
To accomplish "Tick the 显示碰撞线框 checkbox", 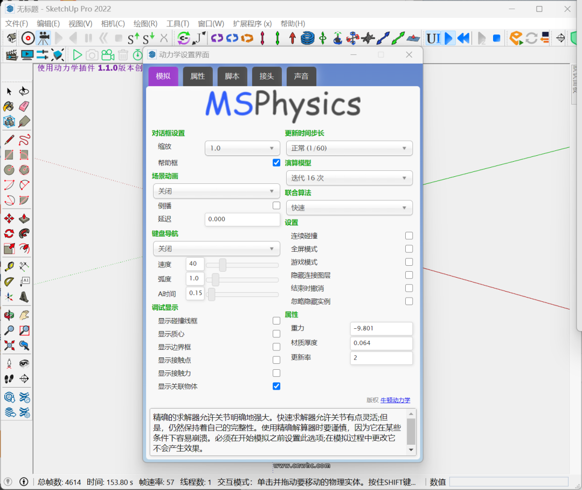I will 276,321.
